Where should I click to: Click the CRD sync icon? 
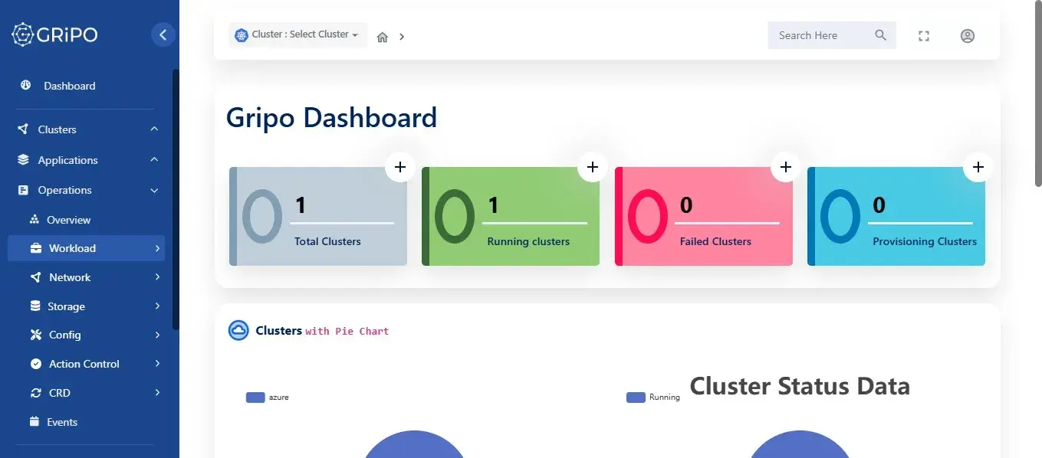35,393
